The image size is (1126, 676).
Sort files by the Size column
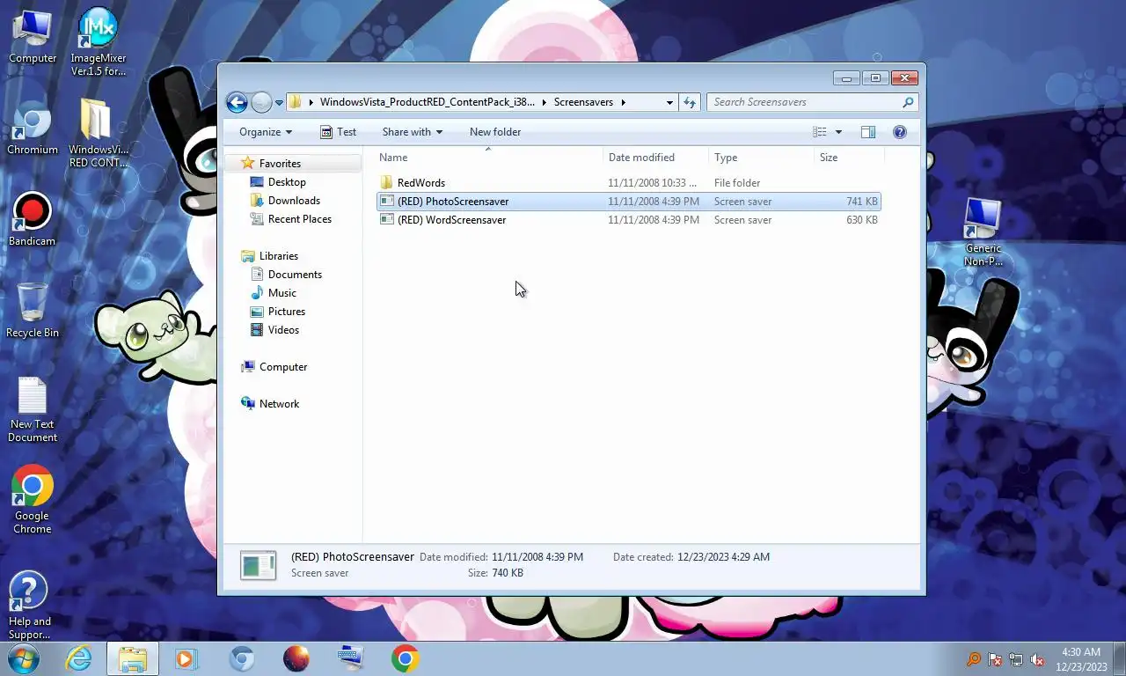point(849,158)
